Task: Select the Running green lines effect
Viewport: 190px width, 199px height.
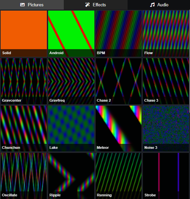Action: point(119,176)
